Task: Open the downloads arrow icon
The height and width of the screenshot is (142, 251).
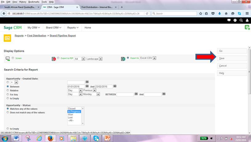Action: tap(219, 14)
